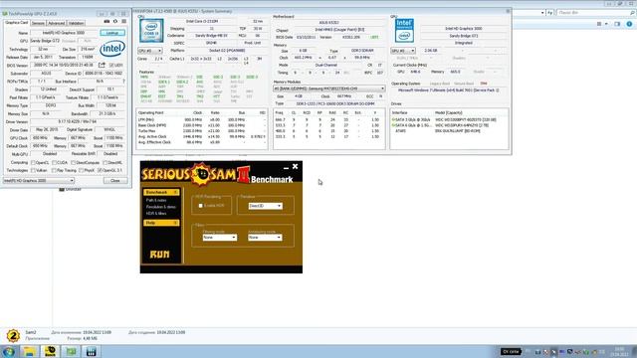Expand the Benchmark menu section arrow

[x=175, y=192]
